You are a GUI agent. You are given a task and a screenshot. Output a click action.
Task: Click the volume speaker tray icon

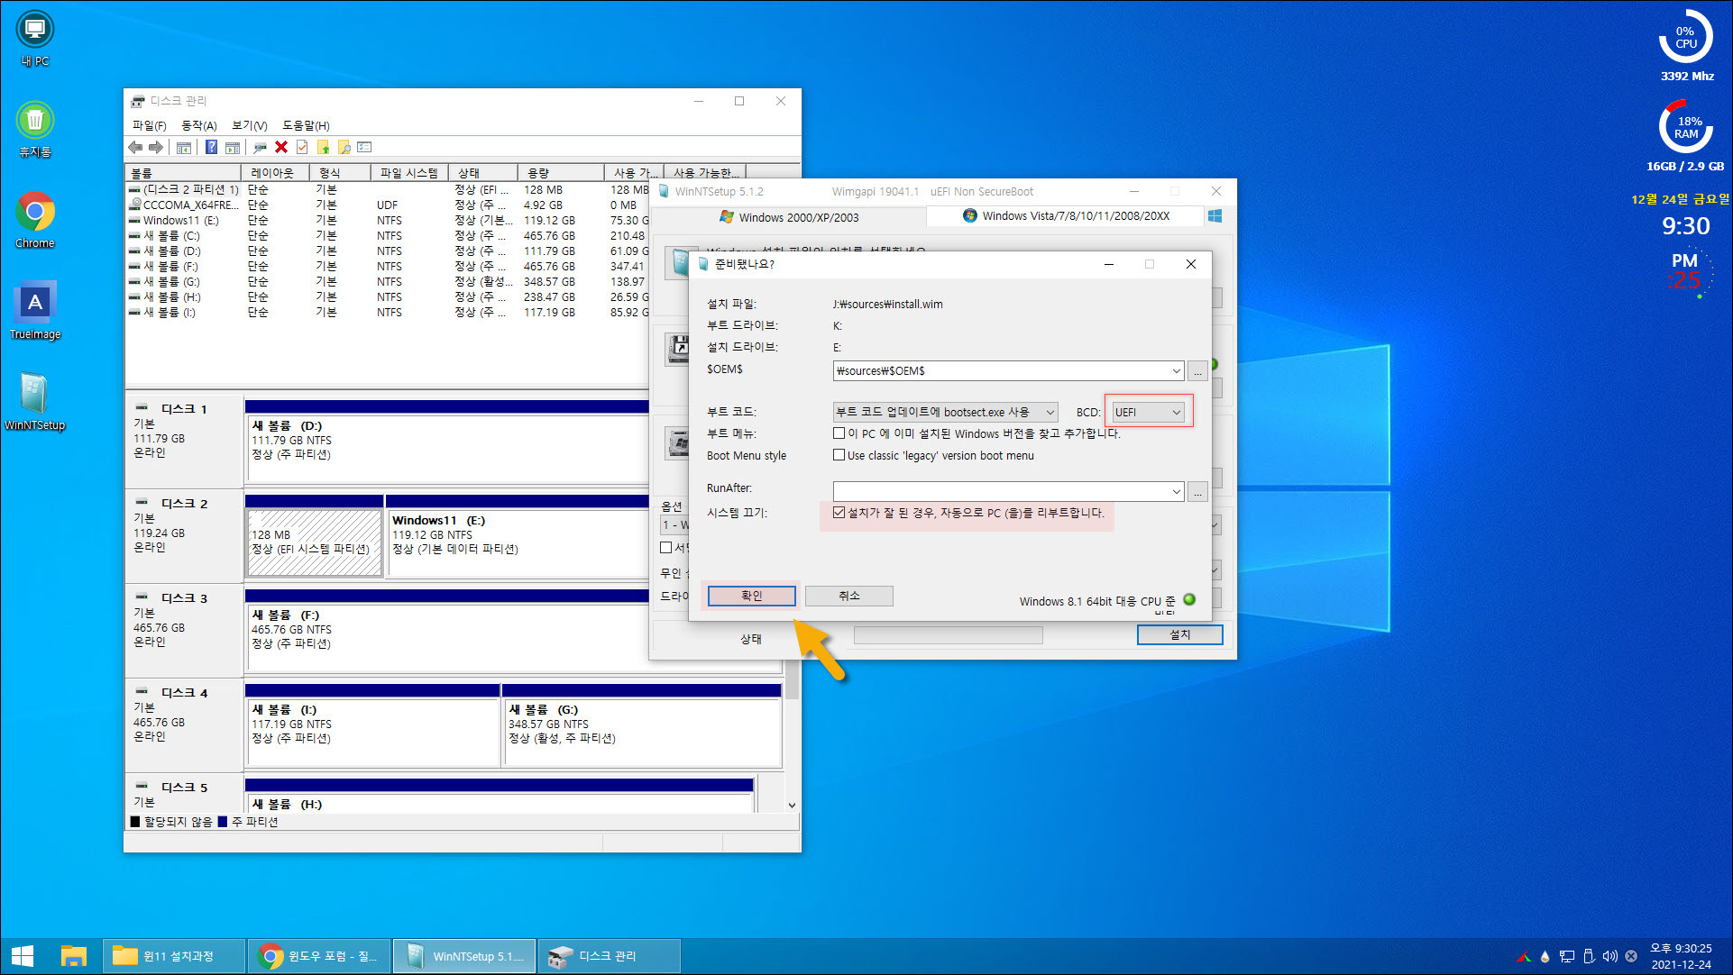[x=1609, y=956]
